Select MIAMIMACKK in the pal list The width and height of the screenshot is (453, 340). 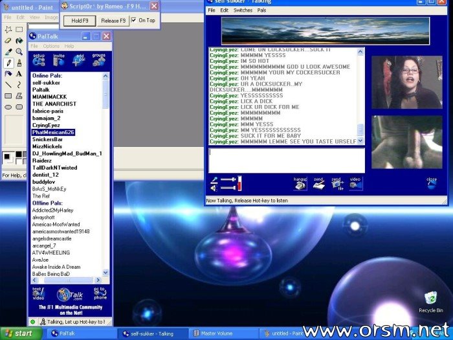click(x=49, y=96)
